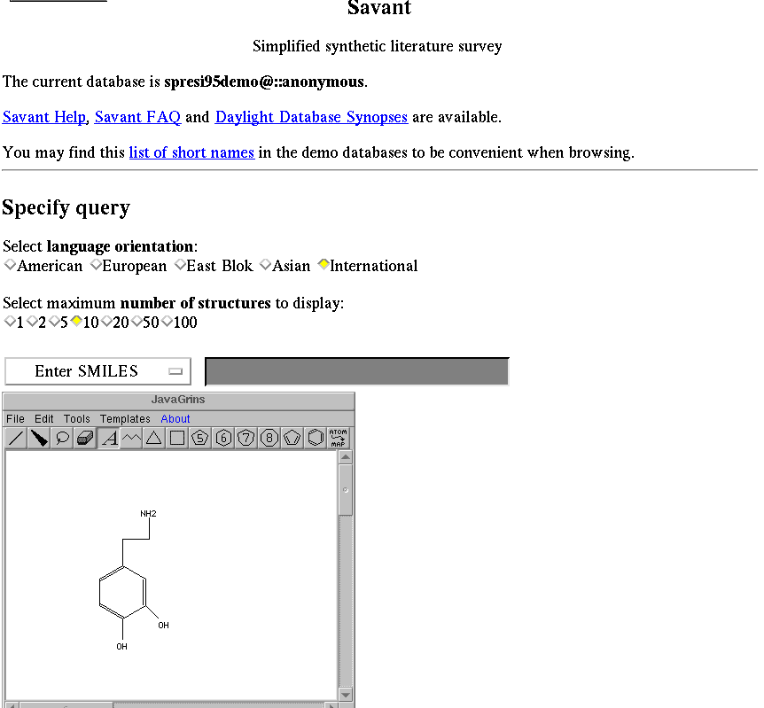
Task: Select the single bond line tool
Action: 16,438
